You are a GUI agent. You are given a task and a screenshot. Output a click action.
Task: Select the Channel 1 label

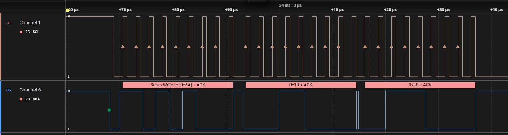tap(30, 23)
